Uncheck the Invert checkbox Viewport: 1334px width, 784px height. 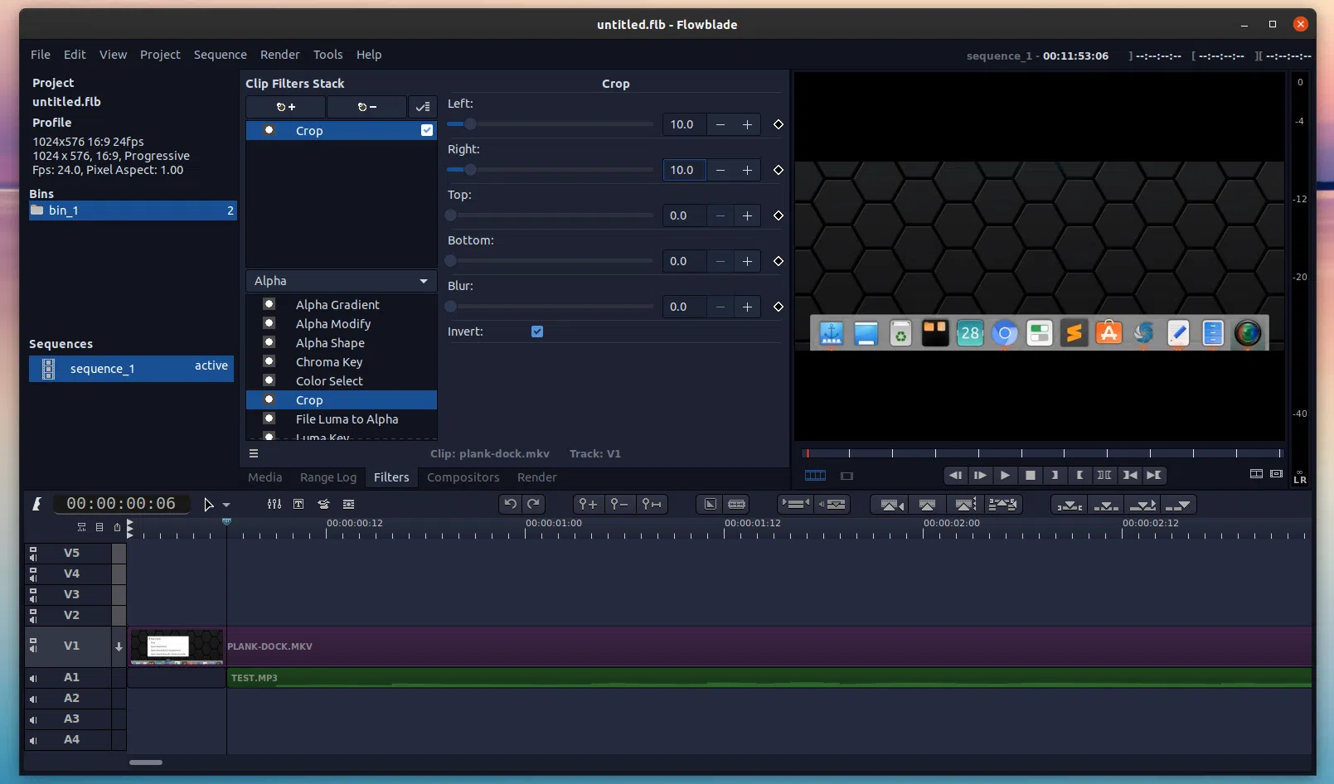point(537,332)
